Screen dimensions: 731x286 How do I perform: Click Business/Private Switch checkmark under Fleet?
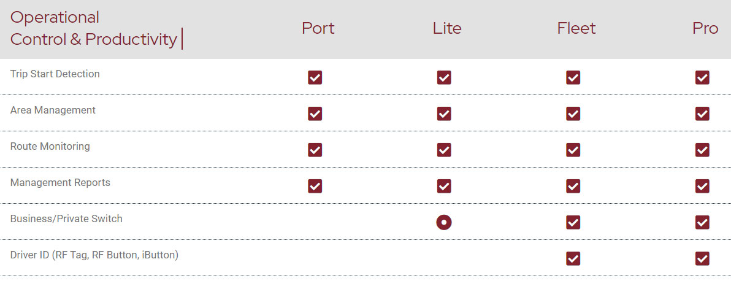[x=573, y=222]
